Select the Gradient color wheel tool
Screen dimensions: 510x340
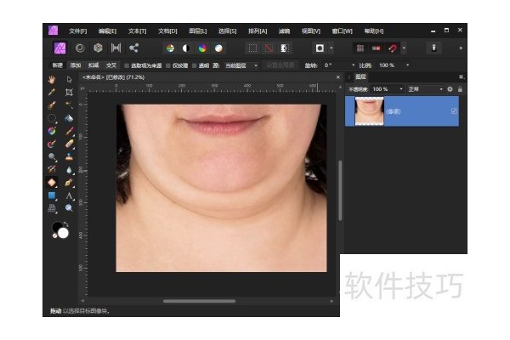pos(52,131)
